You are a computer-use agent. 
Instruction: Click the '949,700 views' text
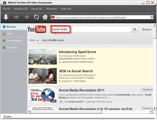pos(104,102)
